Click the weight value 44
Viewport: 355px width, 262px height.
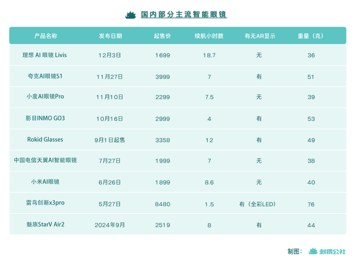point(311,225)
